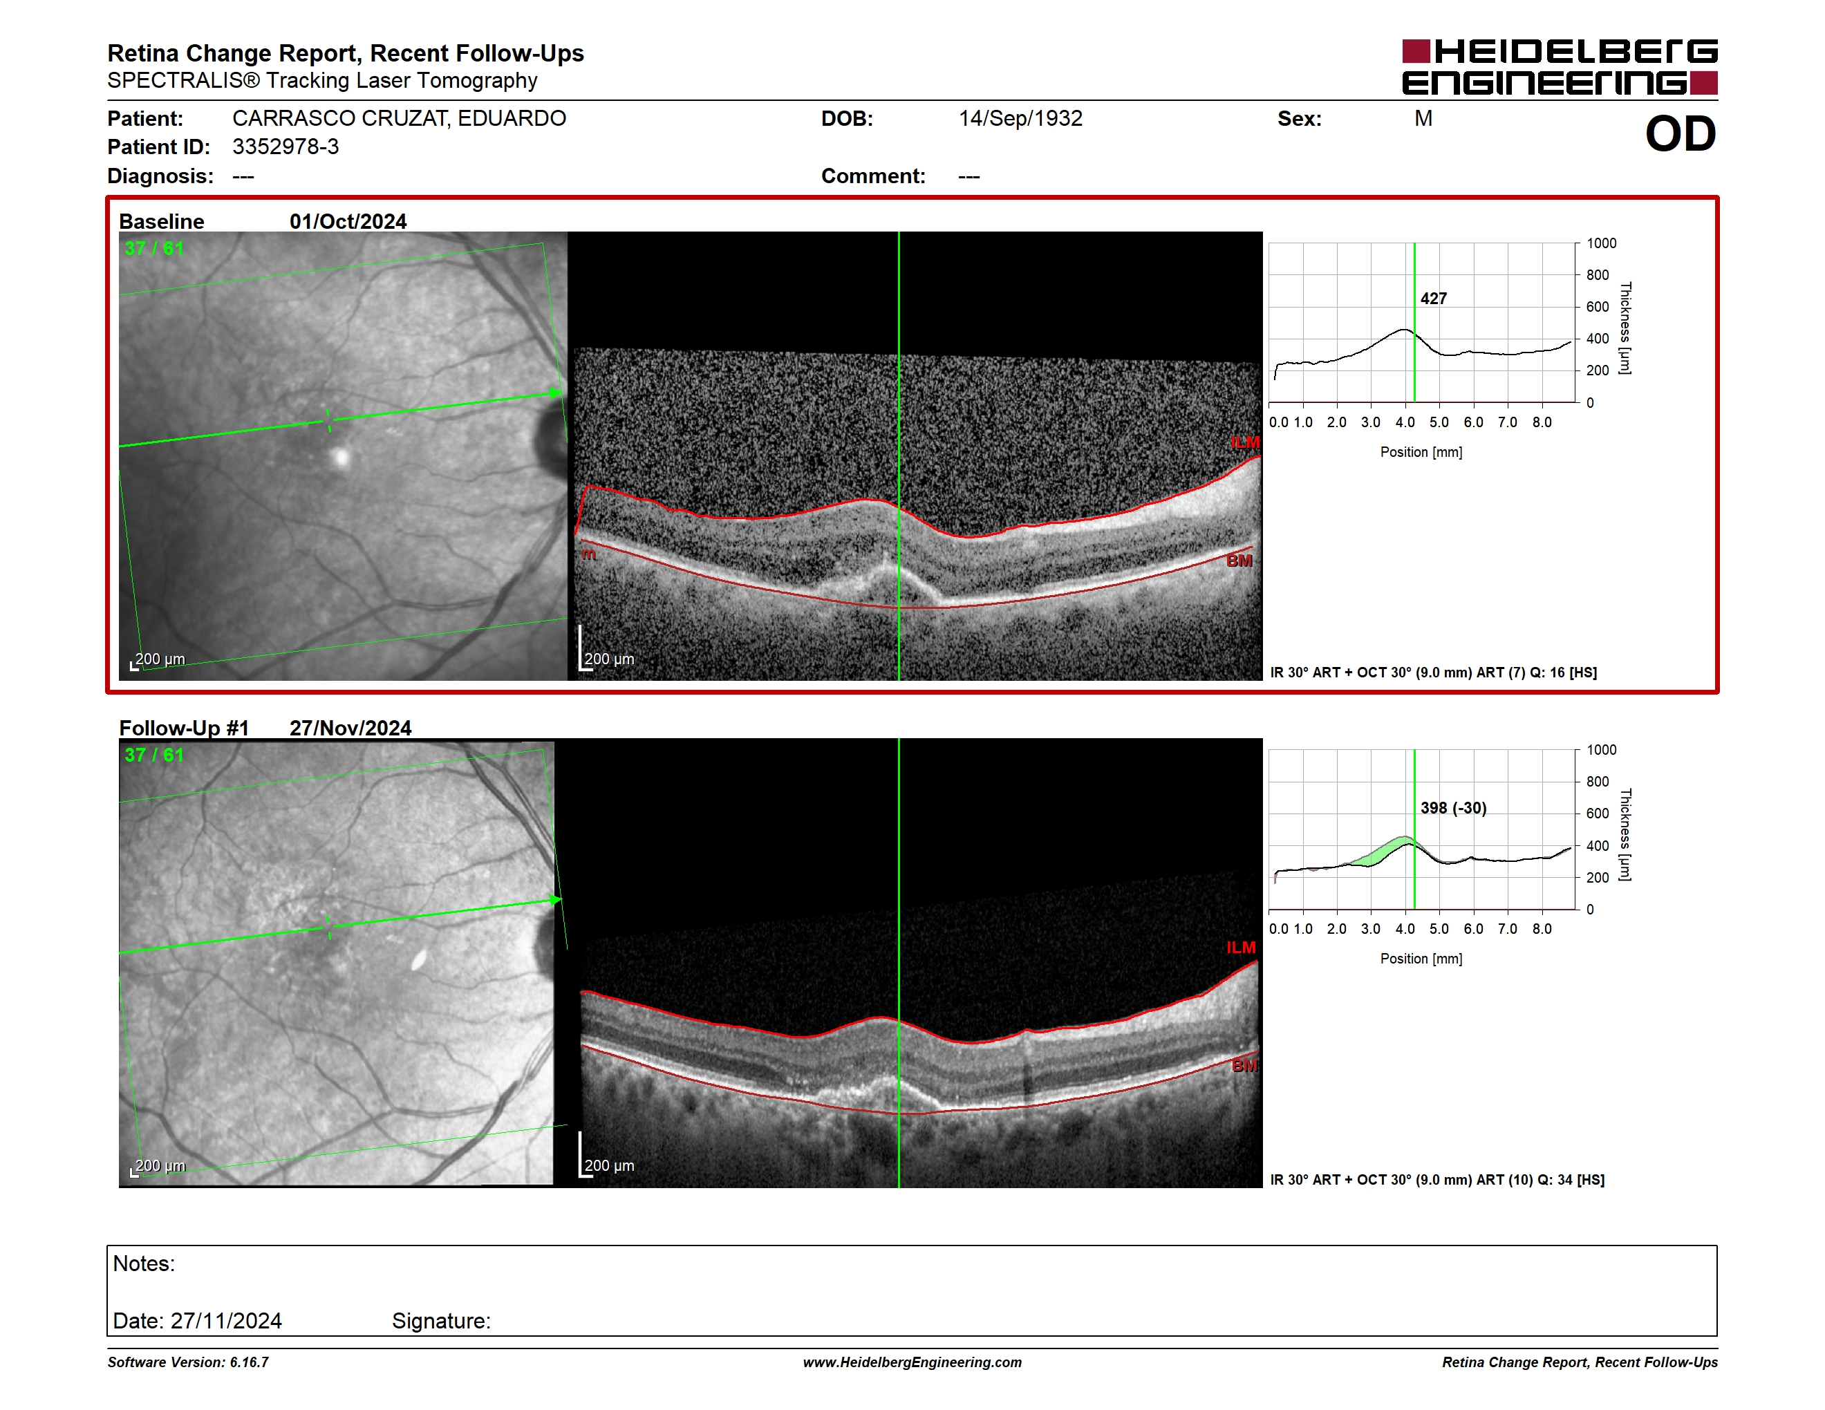The height and width of the screenshot is (1410, 1825).
Task: Click the SPECTRALIS Tracking Laser Tomography subtitle
Action: coord(321,80)
